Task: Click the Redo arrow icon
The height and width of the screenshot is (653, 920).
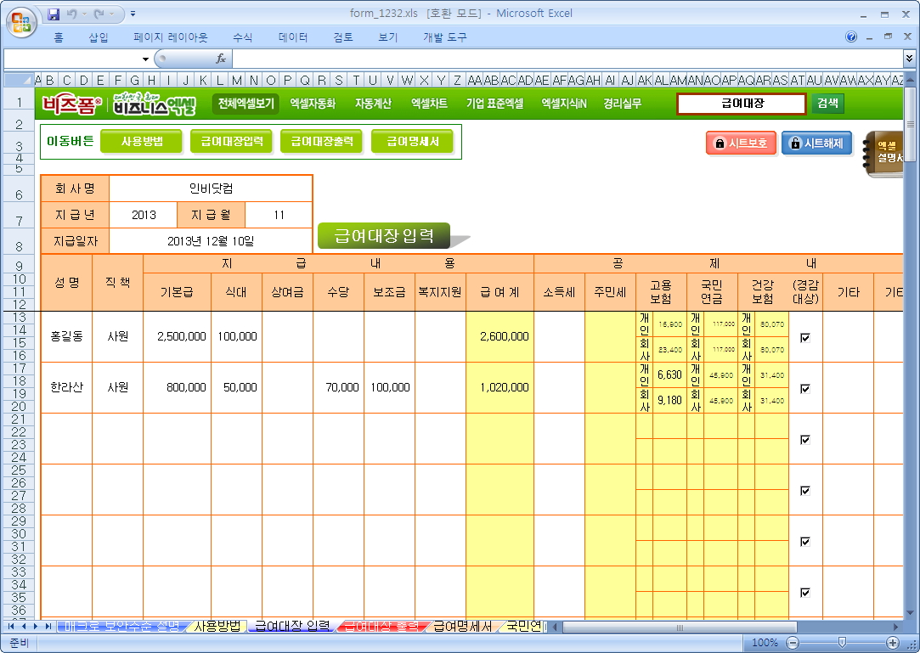Action: [x=99, y=14]
